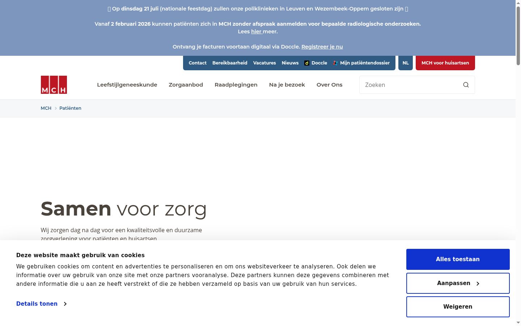Click the MCH logo
The image size is (521, 326).
pos(54,85)
